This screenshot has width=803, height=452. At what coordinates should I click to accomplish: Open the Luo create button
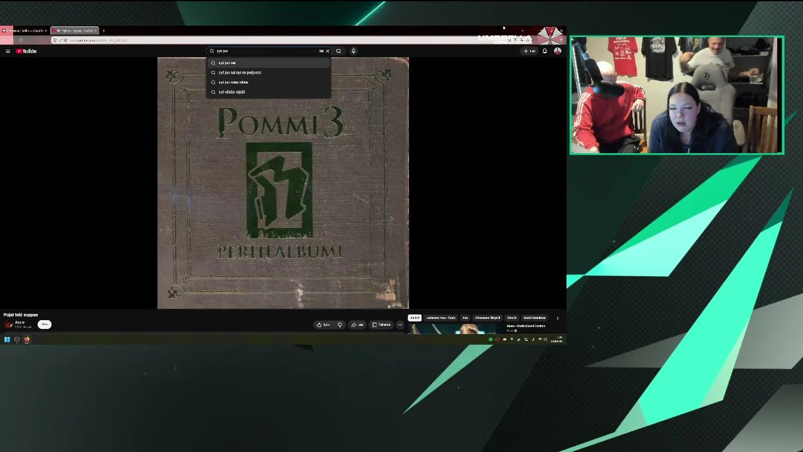[x=529, y=51]
